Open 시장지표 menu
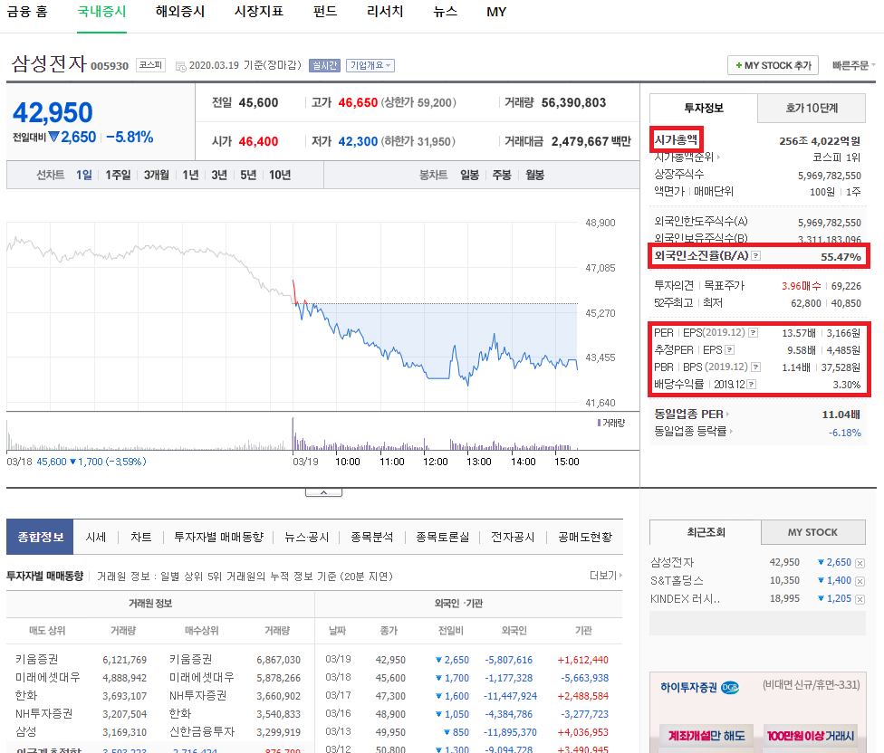This screenshot has height=753, width=884. 259,12
